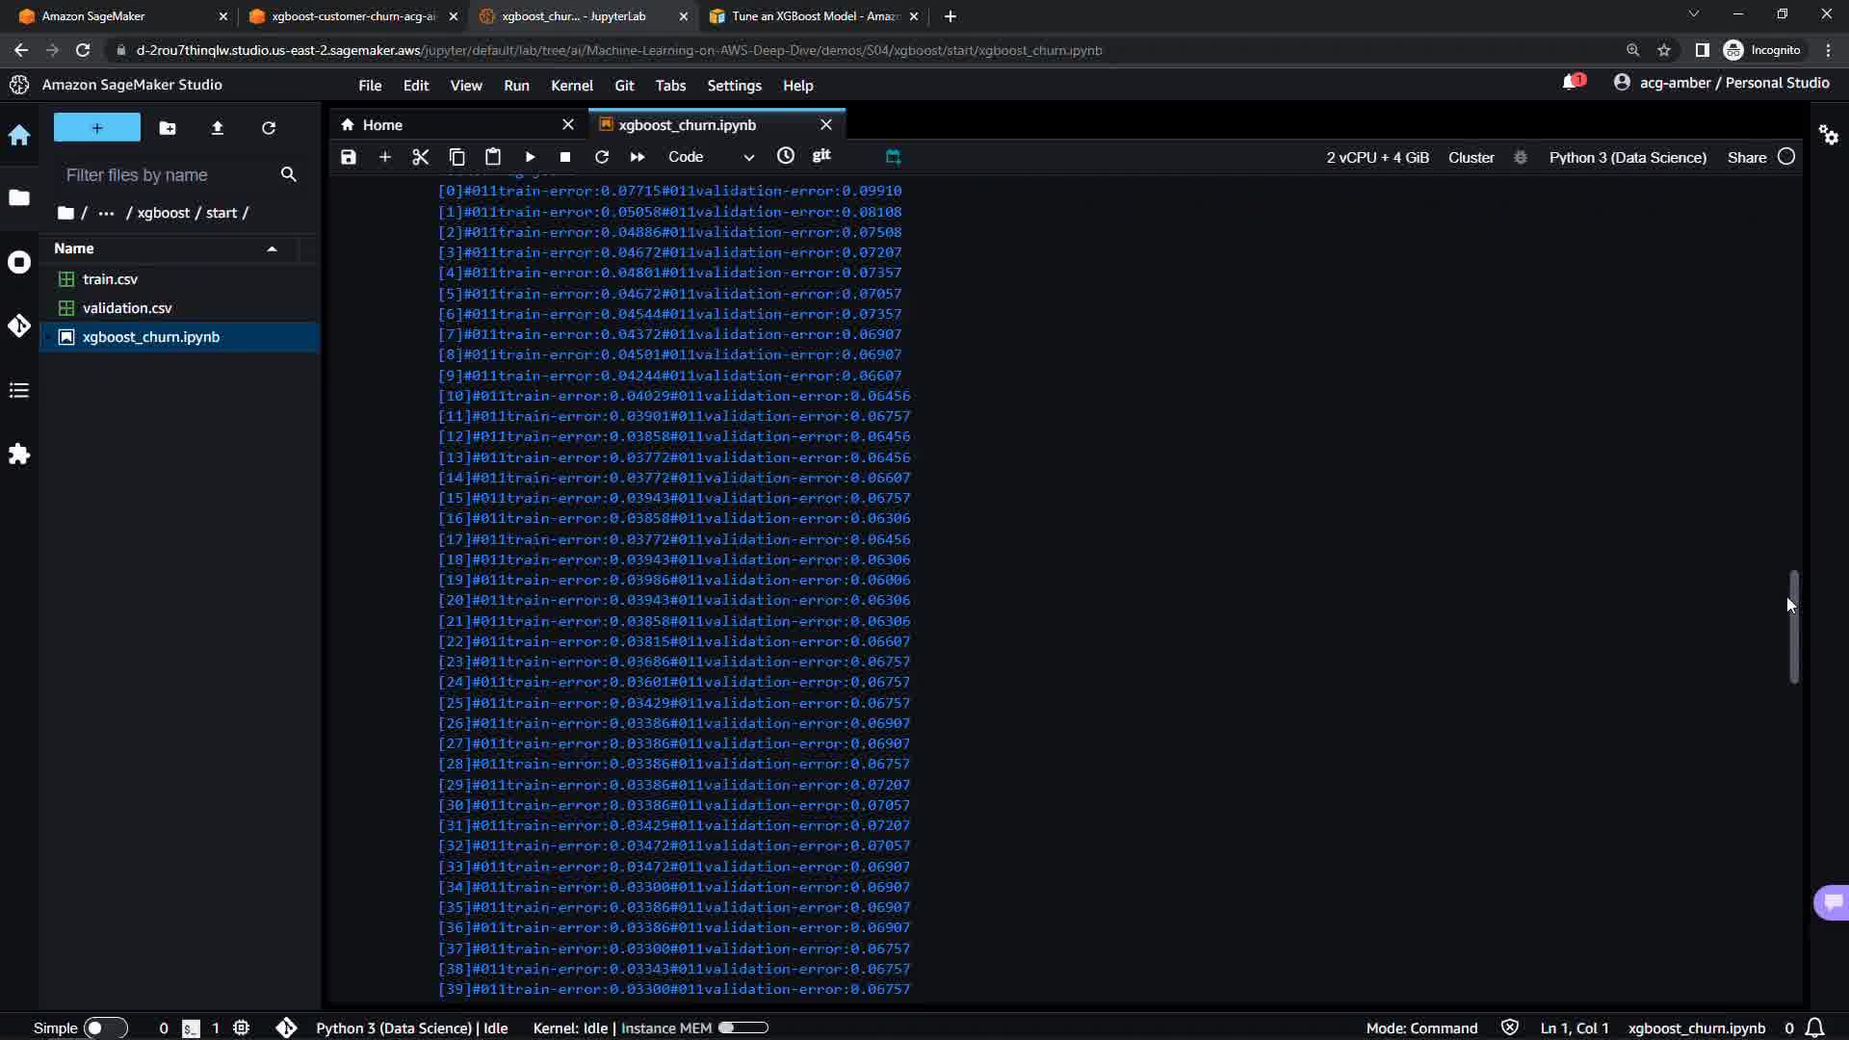Image resolution: width=1849 pixels, height=1040 pixels.
Task: Switch to the Home tab
Action: 382,125
